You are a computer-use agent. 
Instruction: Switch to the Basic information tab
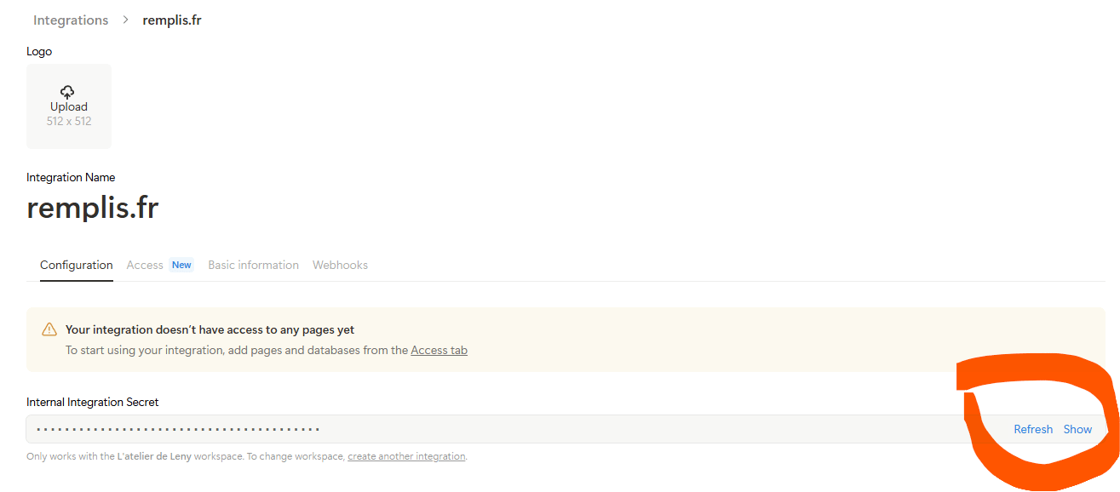click(254, 265)
